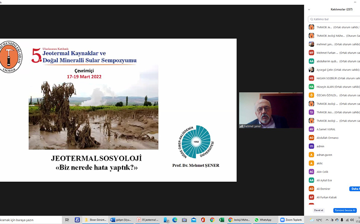Select the Ali Demirer participant row
This screenshot has width=360, height=224.
334,189
